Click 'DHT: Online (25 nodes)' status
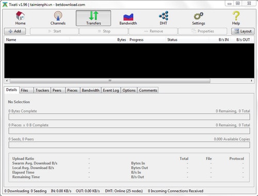Viewport: 258px width, 196px height. [124, 191]
